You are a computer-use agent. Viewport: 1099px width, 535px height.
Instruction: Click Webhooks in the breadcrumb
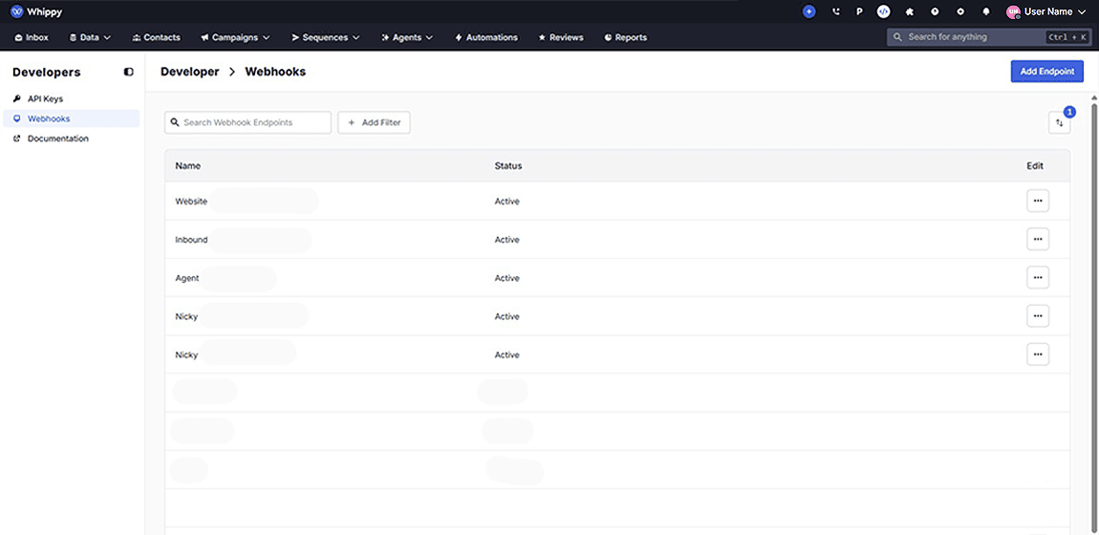(x=275, y=72)
